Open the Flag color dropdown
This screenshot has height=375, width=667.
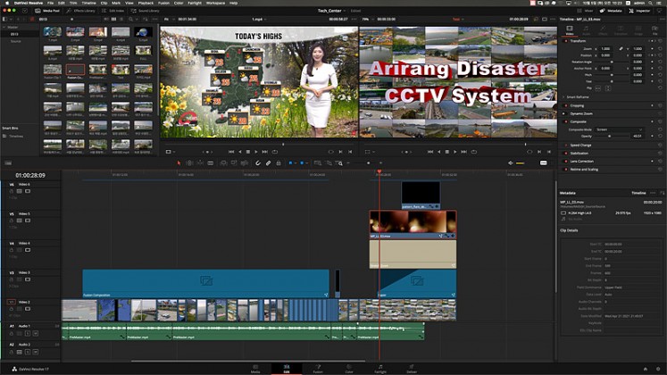pos(296,162)
